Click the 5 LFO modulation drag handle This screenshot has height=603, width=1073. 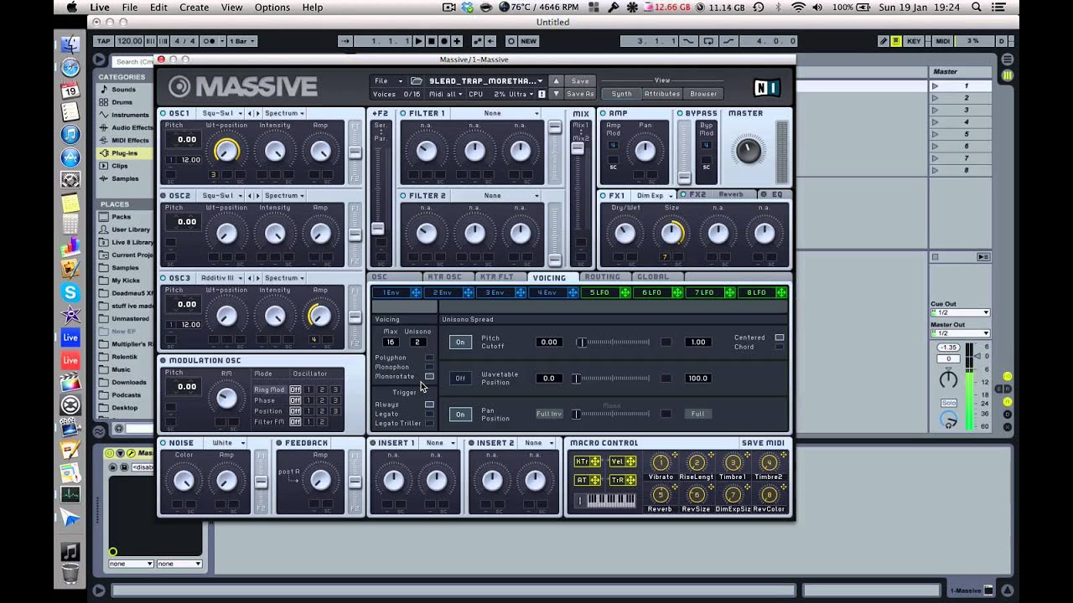pos(625,292)
